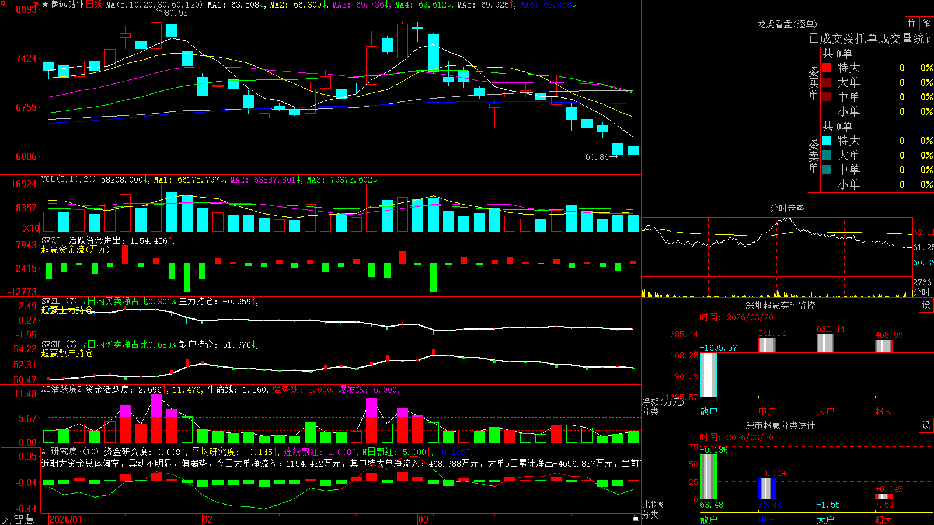The width and height of the screenshot is (934, 525).
Task: Click the 超赢散户持仓 label
Action: point(67,353)
